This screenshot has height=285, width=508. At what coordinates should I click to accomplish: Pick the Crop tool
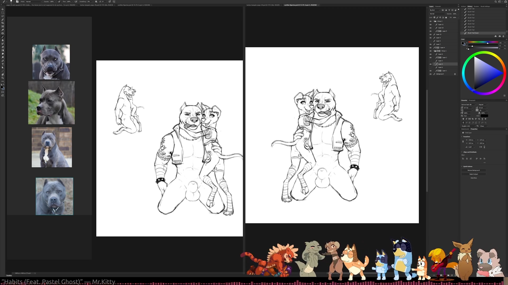(x=3, y=23)
